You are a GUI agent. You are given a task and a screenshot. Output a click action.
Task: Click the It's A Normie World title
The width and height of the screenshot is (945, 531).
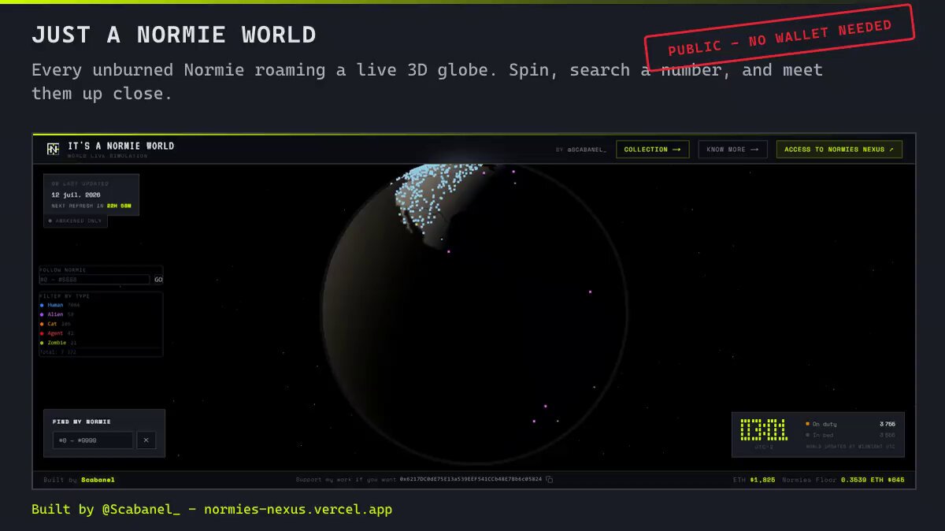[120, 146]
